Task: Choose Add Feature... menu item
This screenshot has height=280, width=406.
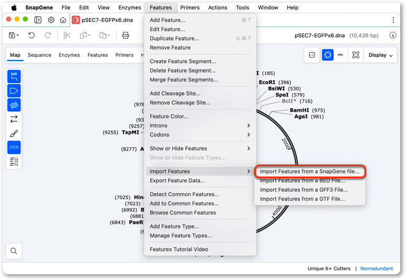Action: click(x=200, y=20)
